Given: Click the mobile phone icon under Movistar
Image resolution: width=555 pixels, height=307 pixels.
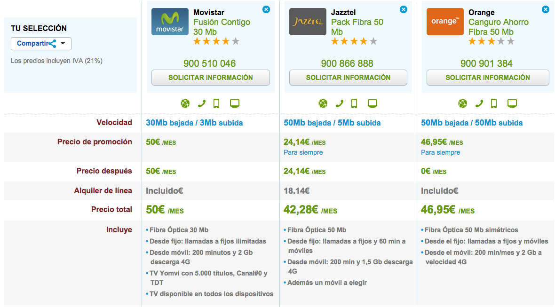Looking at the screenshot, I should [216, 103].
